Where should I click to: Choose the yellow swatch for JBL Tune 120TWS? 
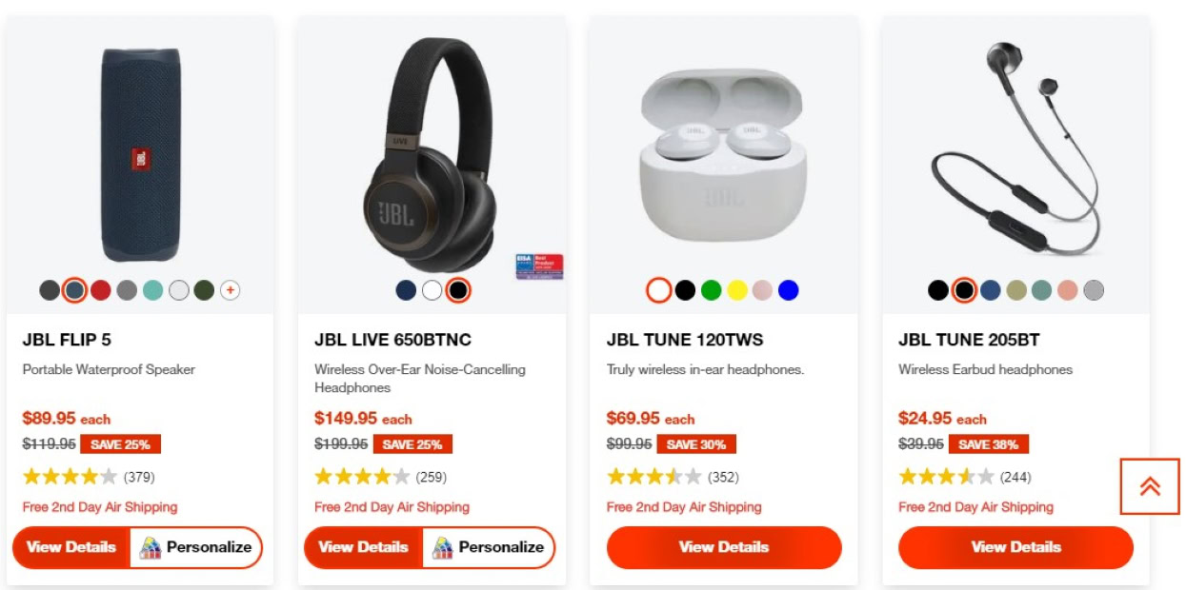tap(737, 290)
